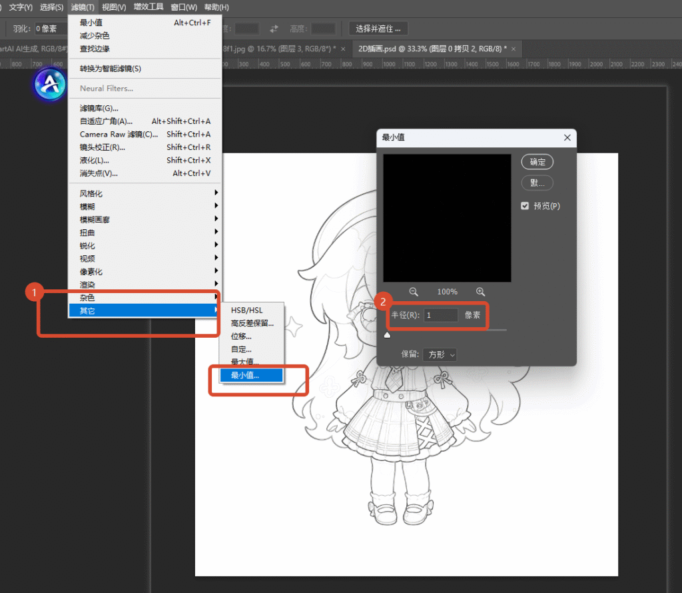Select 最小值... in the 其它 submenu
Image resolution: width=682 pixels, height=593 pixels.
click(x=251, y=375)
